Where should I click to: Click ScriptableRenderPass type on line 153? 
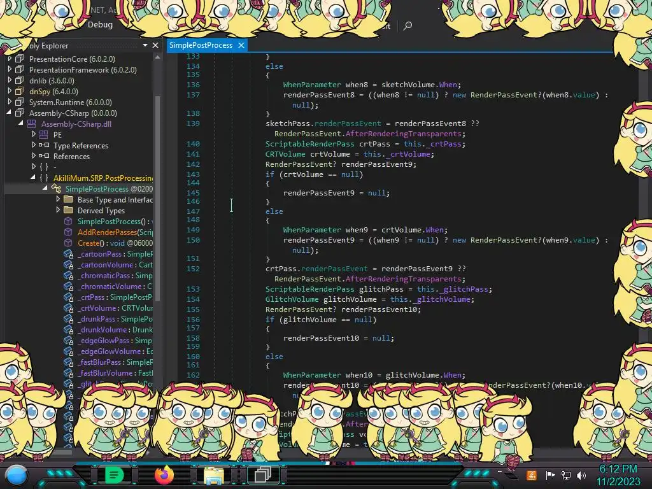coord(310,289)
